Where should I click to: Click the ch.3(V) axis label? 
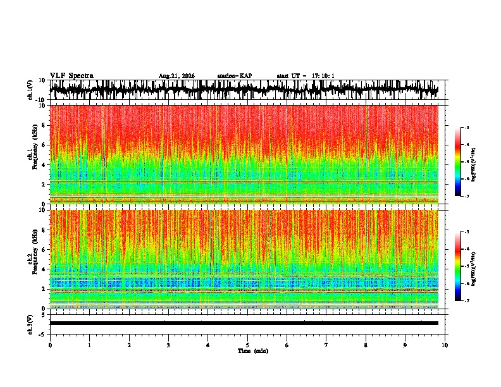pyautogui.click(x=30, y=324)
